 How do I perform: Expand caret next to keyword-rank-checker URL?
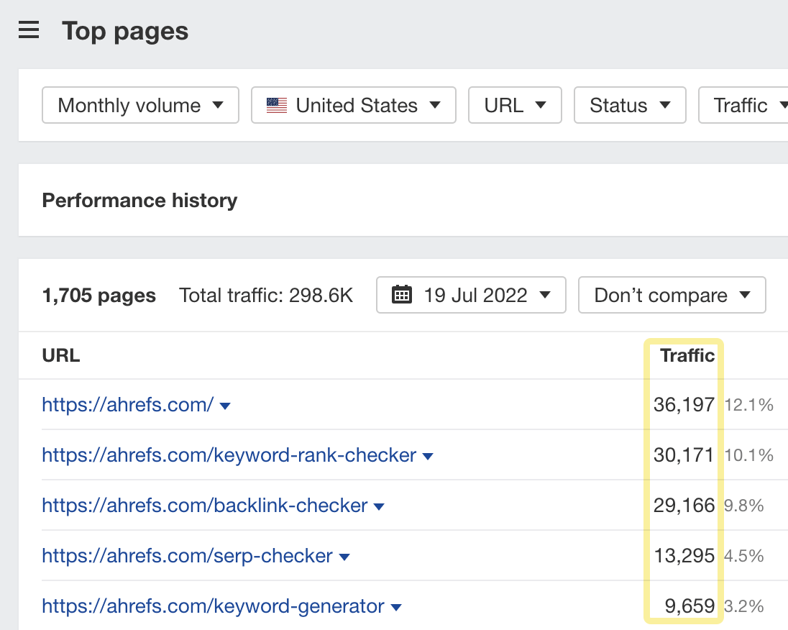pyautogui.click(x=428, y=457)
